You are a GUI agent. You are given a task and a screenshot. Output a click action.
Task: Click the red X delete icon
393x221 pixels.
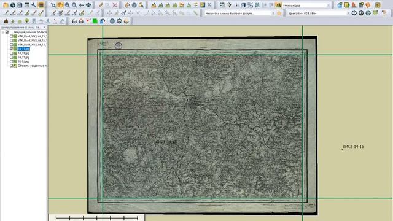coord(115,5)
